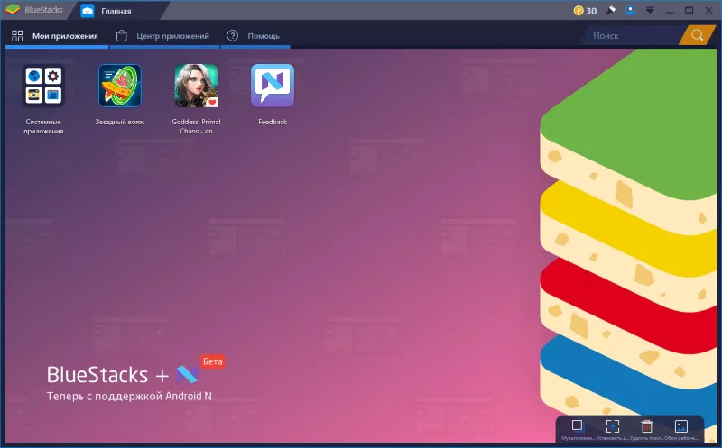Open the user account avatar icon

(x=630, y=10)
